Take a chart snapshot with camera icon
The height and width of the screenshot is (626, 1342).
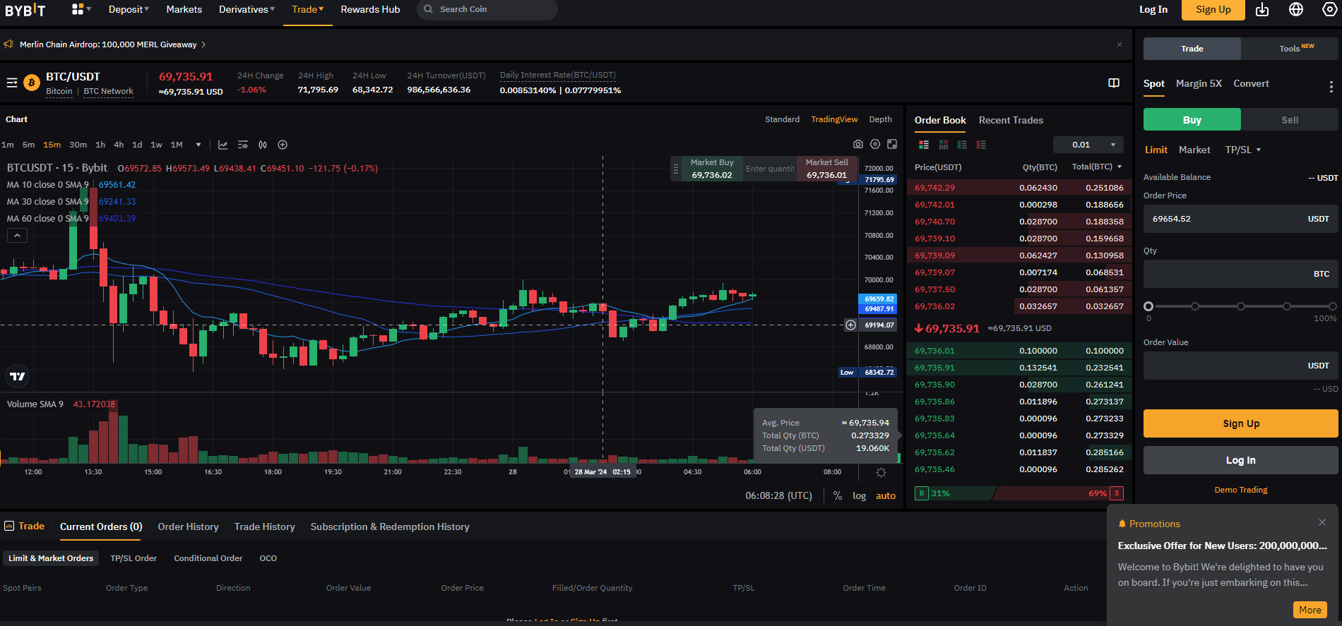(x=858, y=144)
